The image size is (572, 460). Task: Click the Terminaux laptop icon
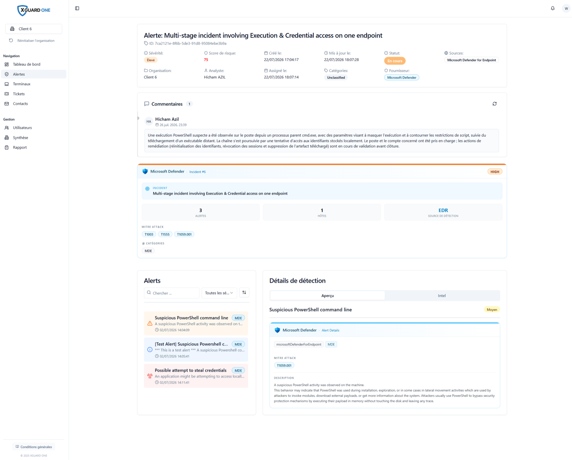tap(7, 84)
